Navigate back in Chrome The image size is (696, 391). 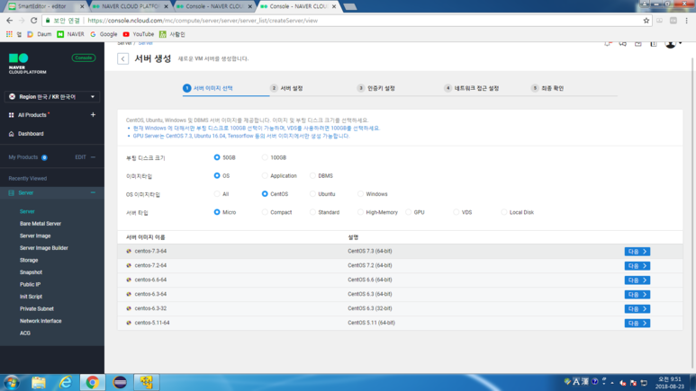pos(9,21)
